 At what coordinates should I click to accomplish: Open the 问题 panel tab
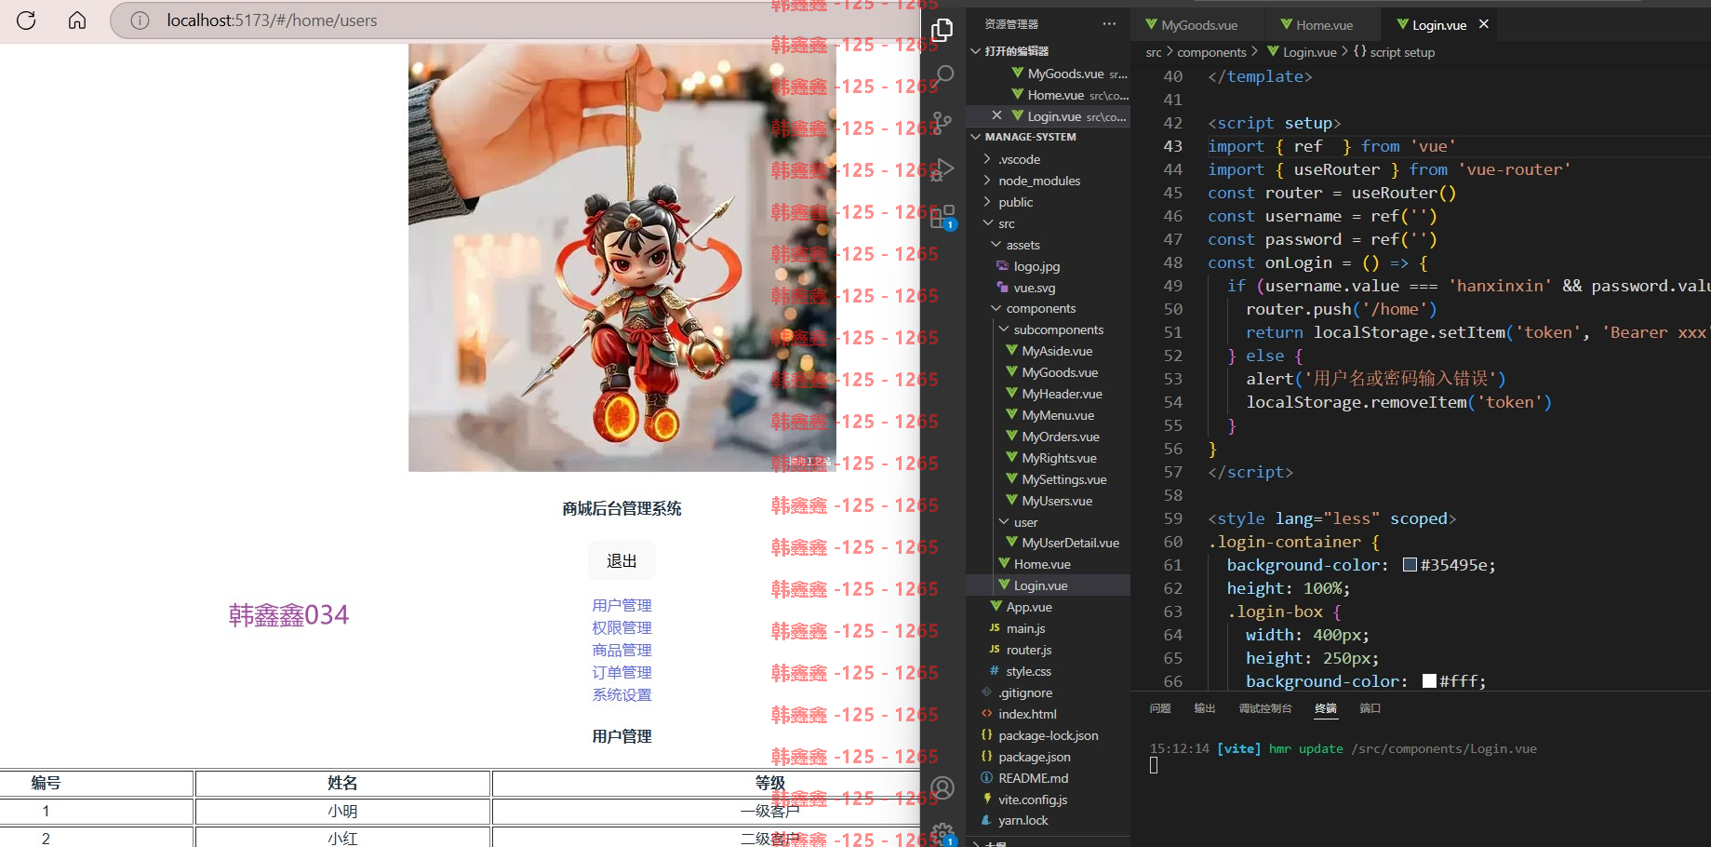click(x=1160, y=708)
